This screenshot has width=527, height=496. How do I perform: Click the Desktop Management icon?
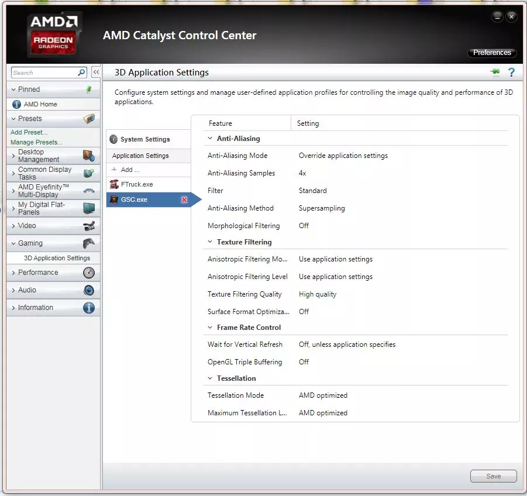[89, 156]
